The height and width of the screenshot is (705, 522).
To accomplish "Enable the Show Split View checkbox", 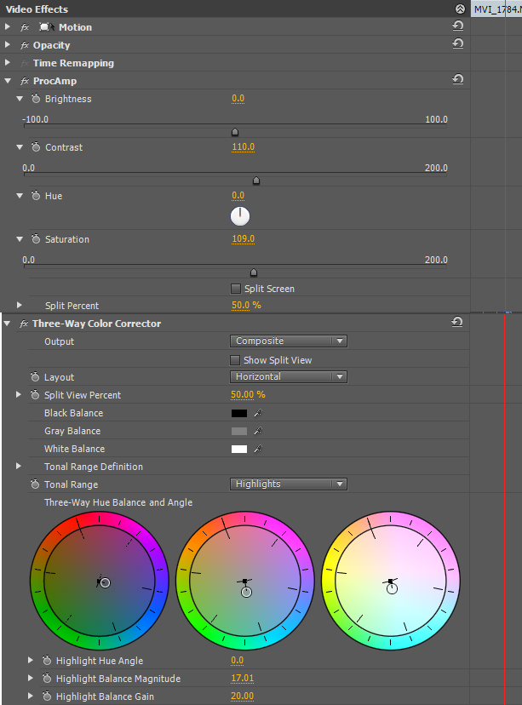I will pyautogui.click(x=235, y=360).
